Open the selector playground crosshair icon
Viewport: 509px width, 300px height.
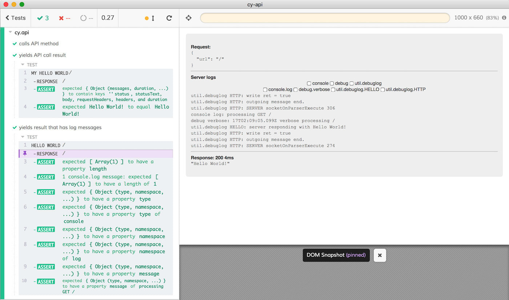click(188, 18)
